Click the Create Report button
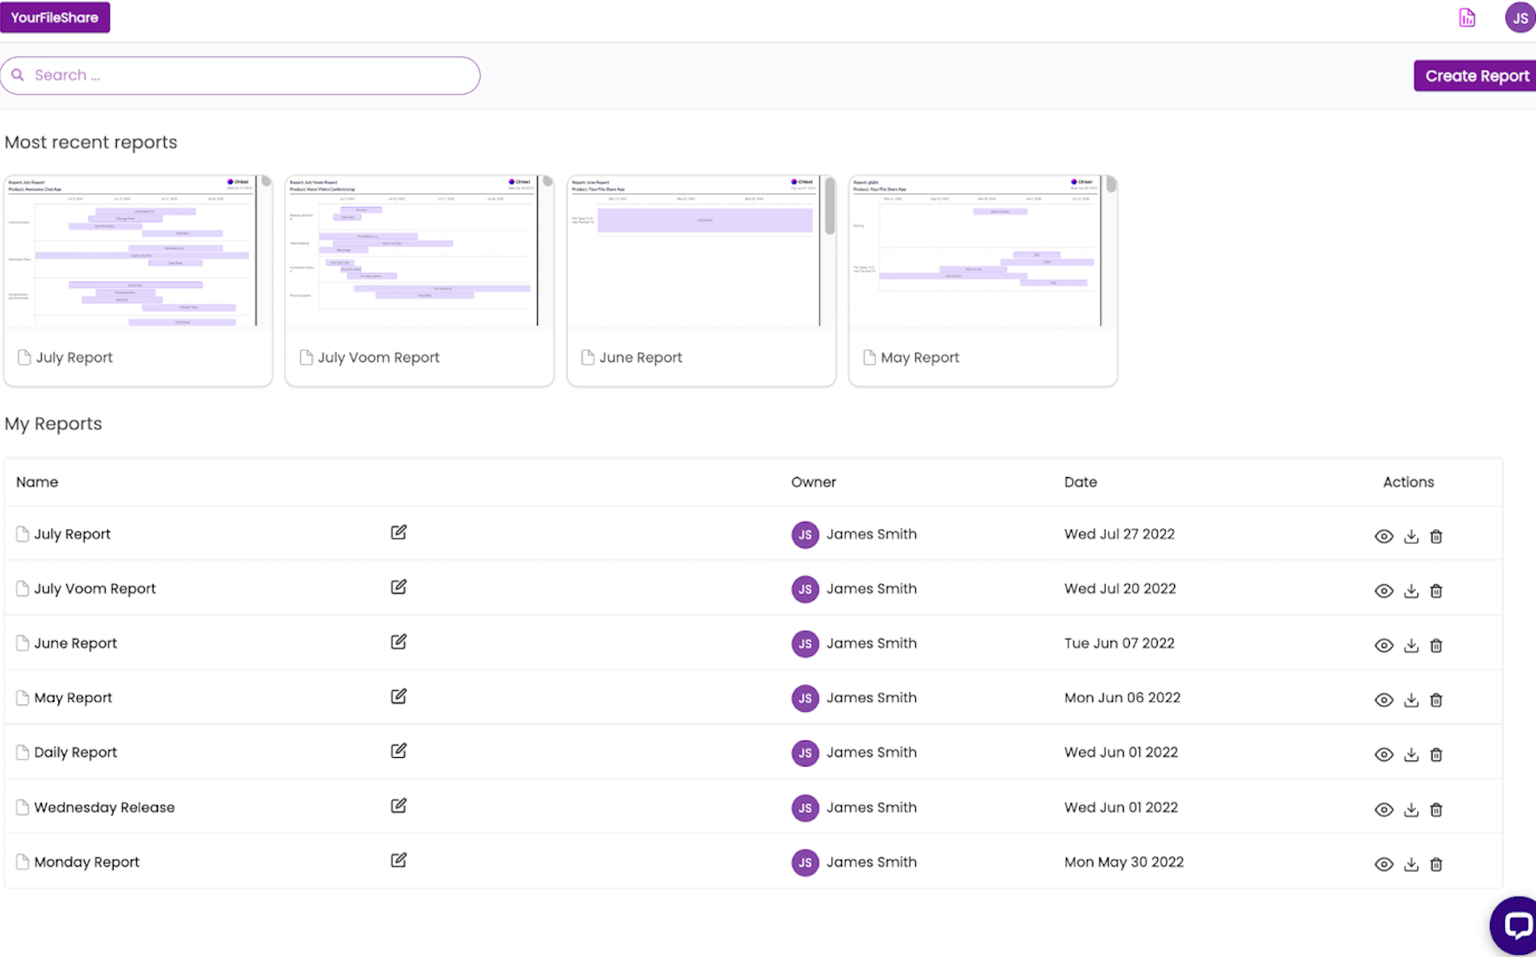This screenshot has height=957, width=1536. [1475, 75]
